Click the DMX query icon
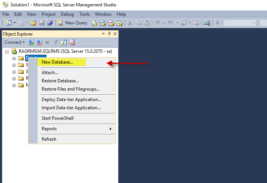267x183 pixels. pos(111,23)
